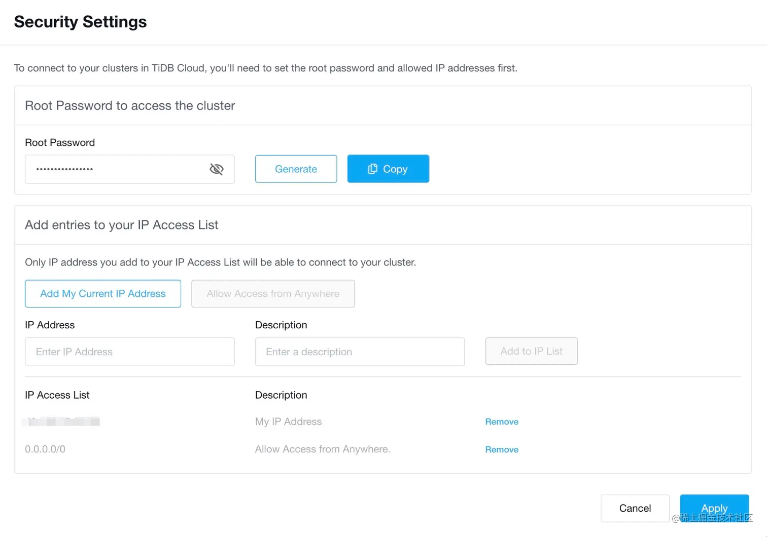Click the Enter IP Address field
The height and width of the screenshot is (537, 767).
[x=129, y=352]
